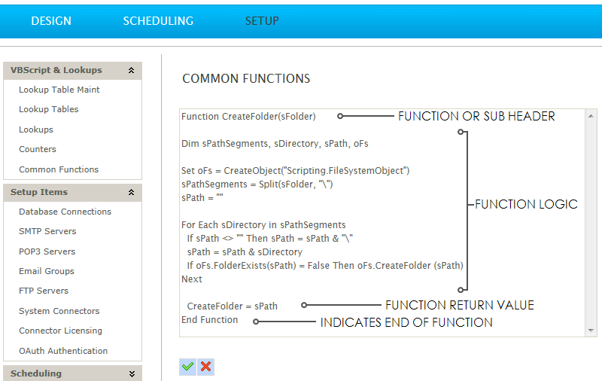602x381 pixels.
Task: Open Database Connections settings
Action: (x=65, y=212)
